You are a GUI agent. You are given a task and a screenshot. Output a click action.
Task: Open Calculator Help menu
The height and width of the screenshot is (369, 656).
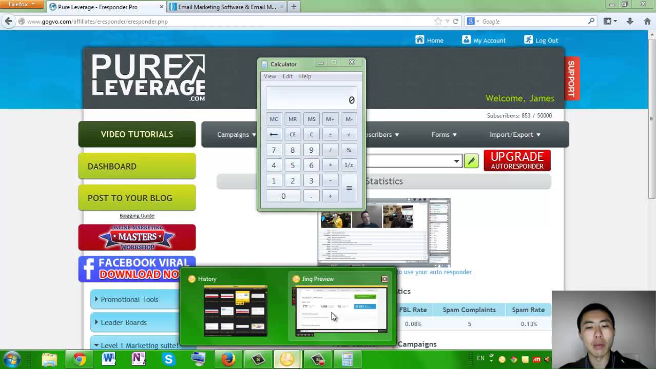coord(305,76)
